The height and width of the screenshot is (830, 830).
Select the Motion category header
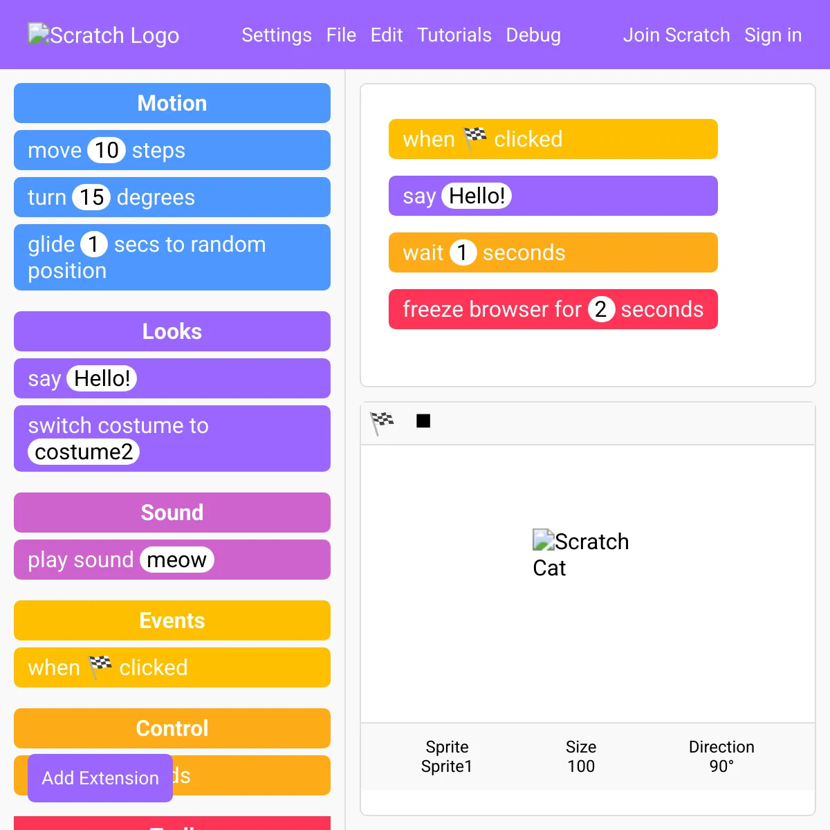(172, 103)
